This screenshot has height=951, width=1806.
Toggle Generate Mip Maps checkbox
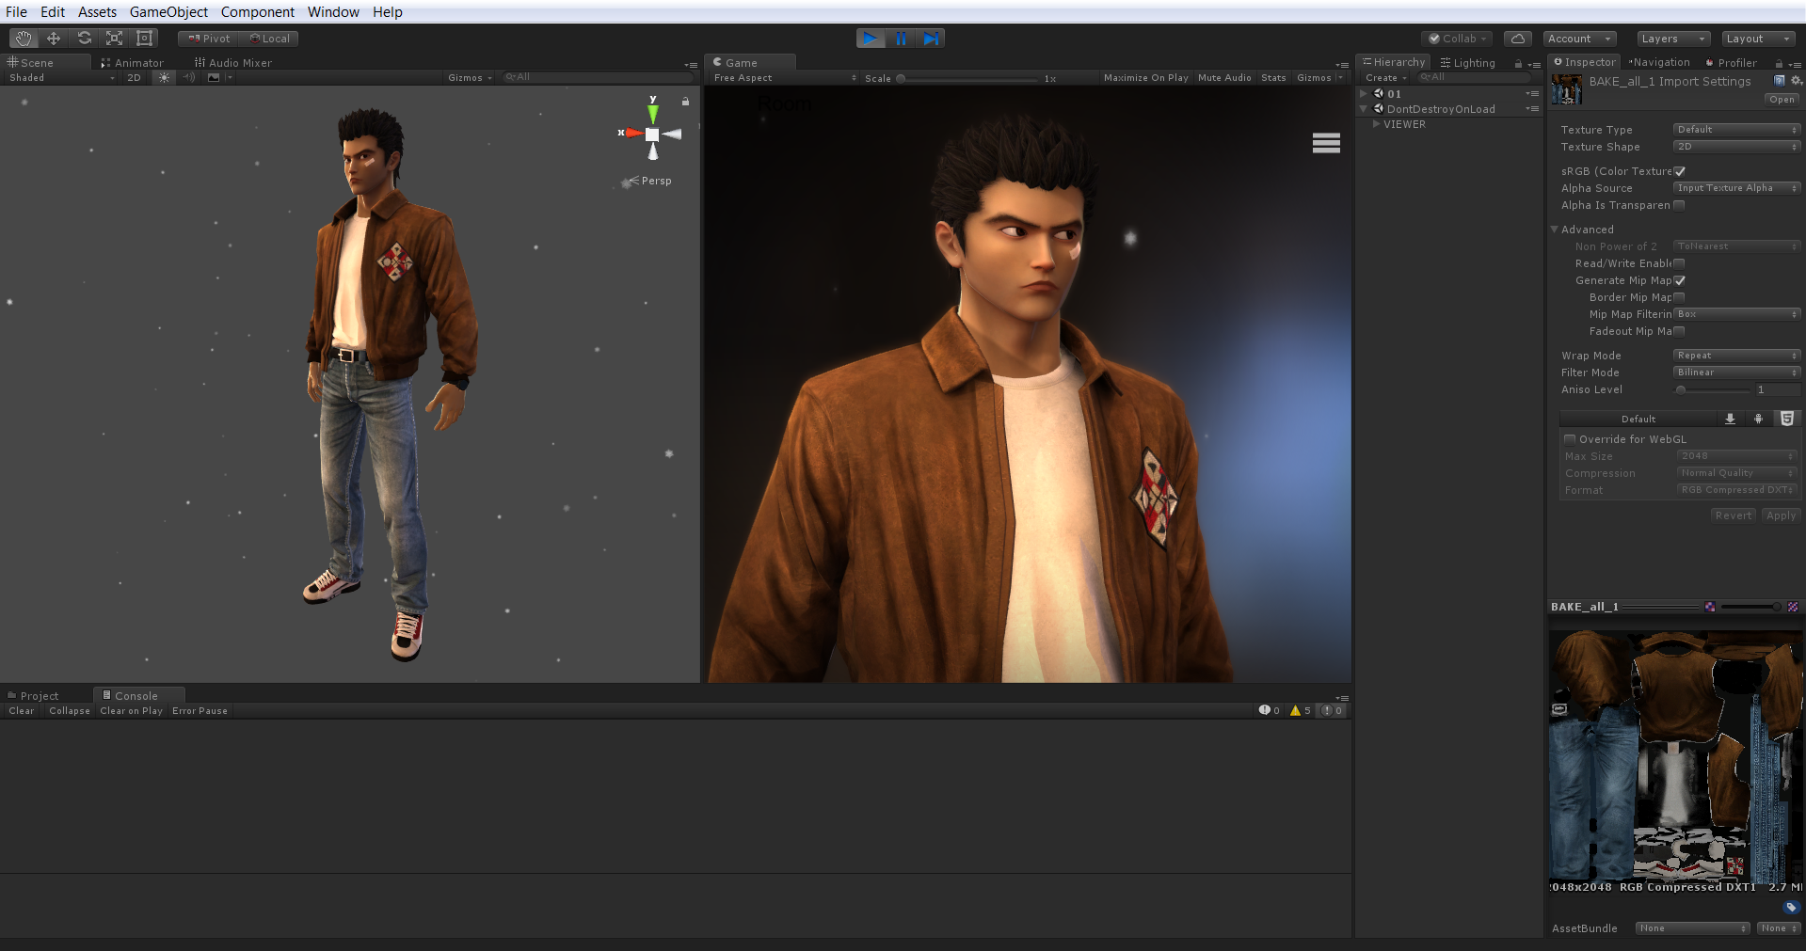coord(1680,280)
